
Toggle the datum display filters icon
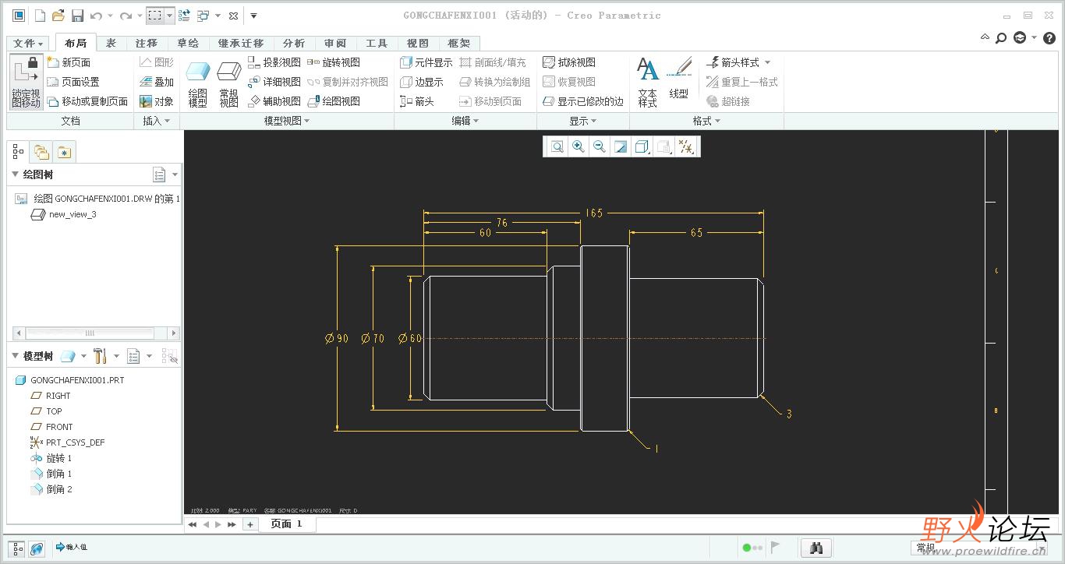tap(686, 146)
